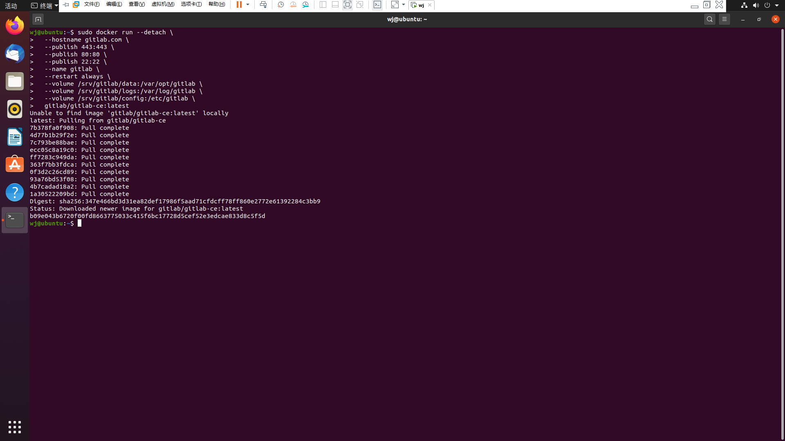Image resolution: width=785 pixels, height=441 pixels.
Task: Click the container ID b09e043b6720 line
Action: [x=148, y=216]
